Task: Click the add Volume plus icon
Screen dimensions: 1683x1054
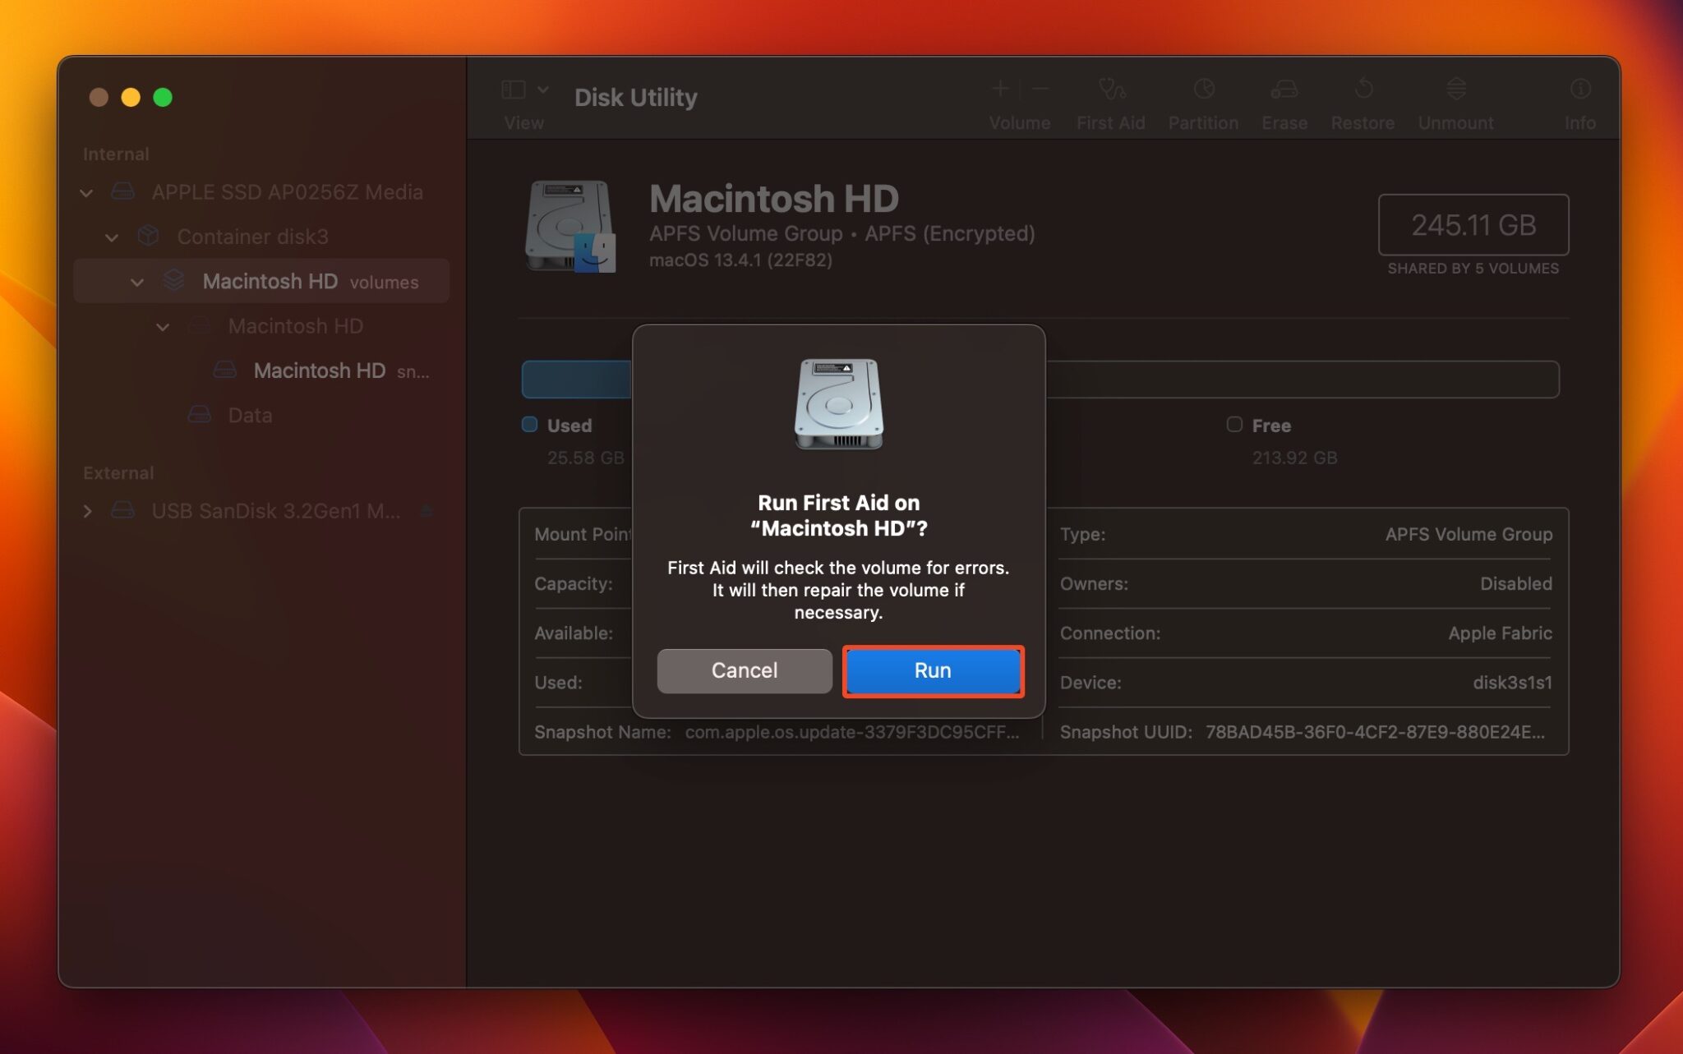Action: [x=1001, y=88]
